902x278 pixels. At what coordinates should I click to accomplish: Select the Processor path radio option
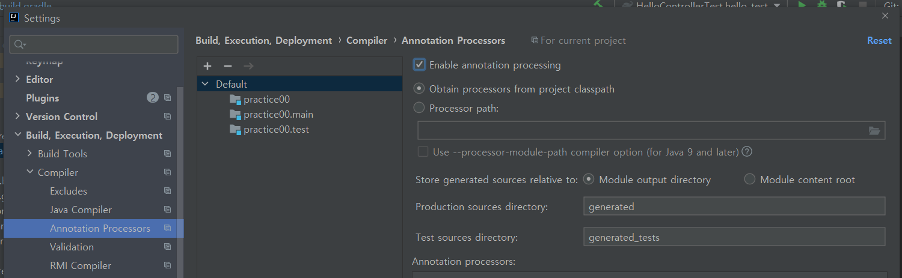point(419,108)
